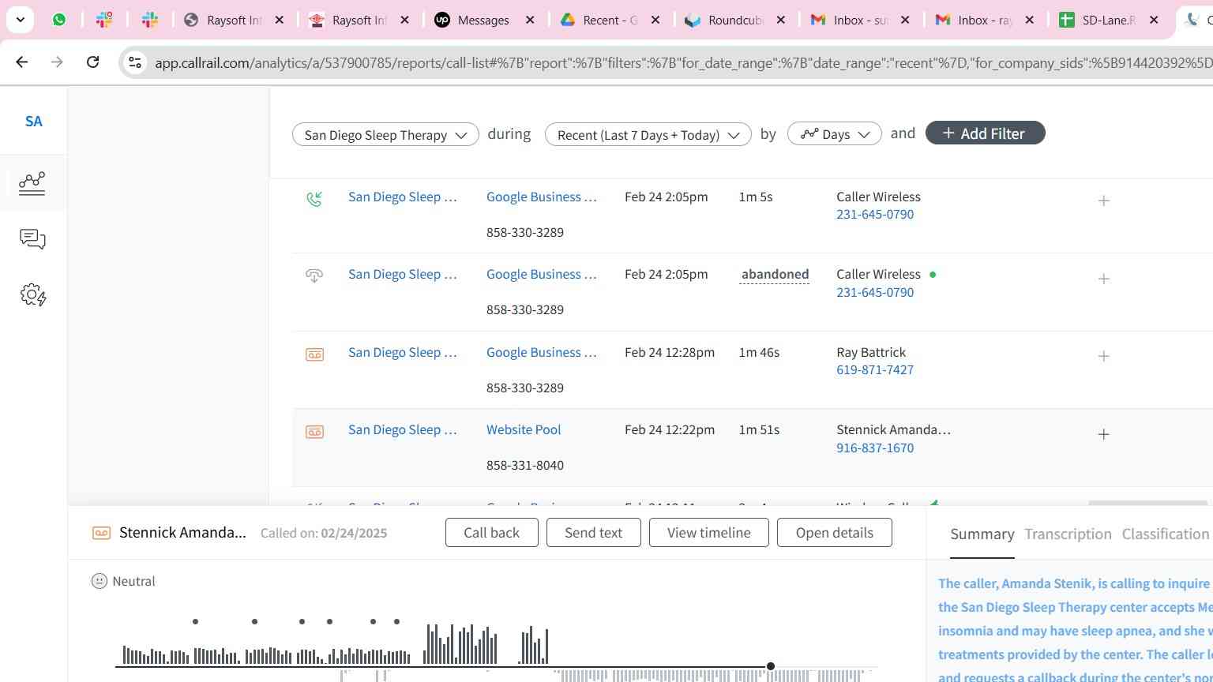
Task: Click the last highlight dot above the waveform
Action: coord(396,622)
